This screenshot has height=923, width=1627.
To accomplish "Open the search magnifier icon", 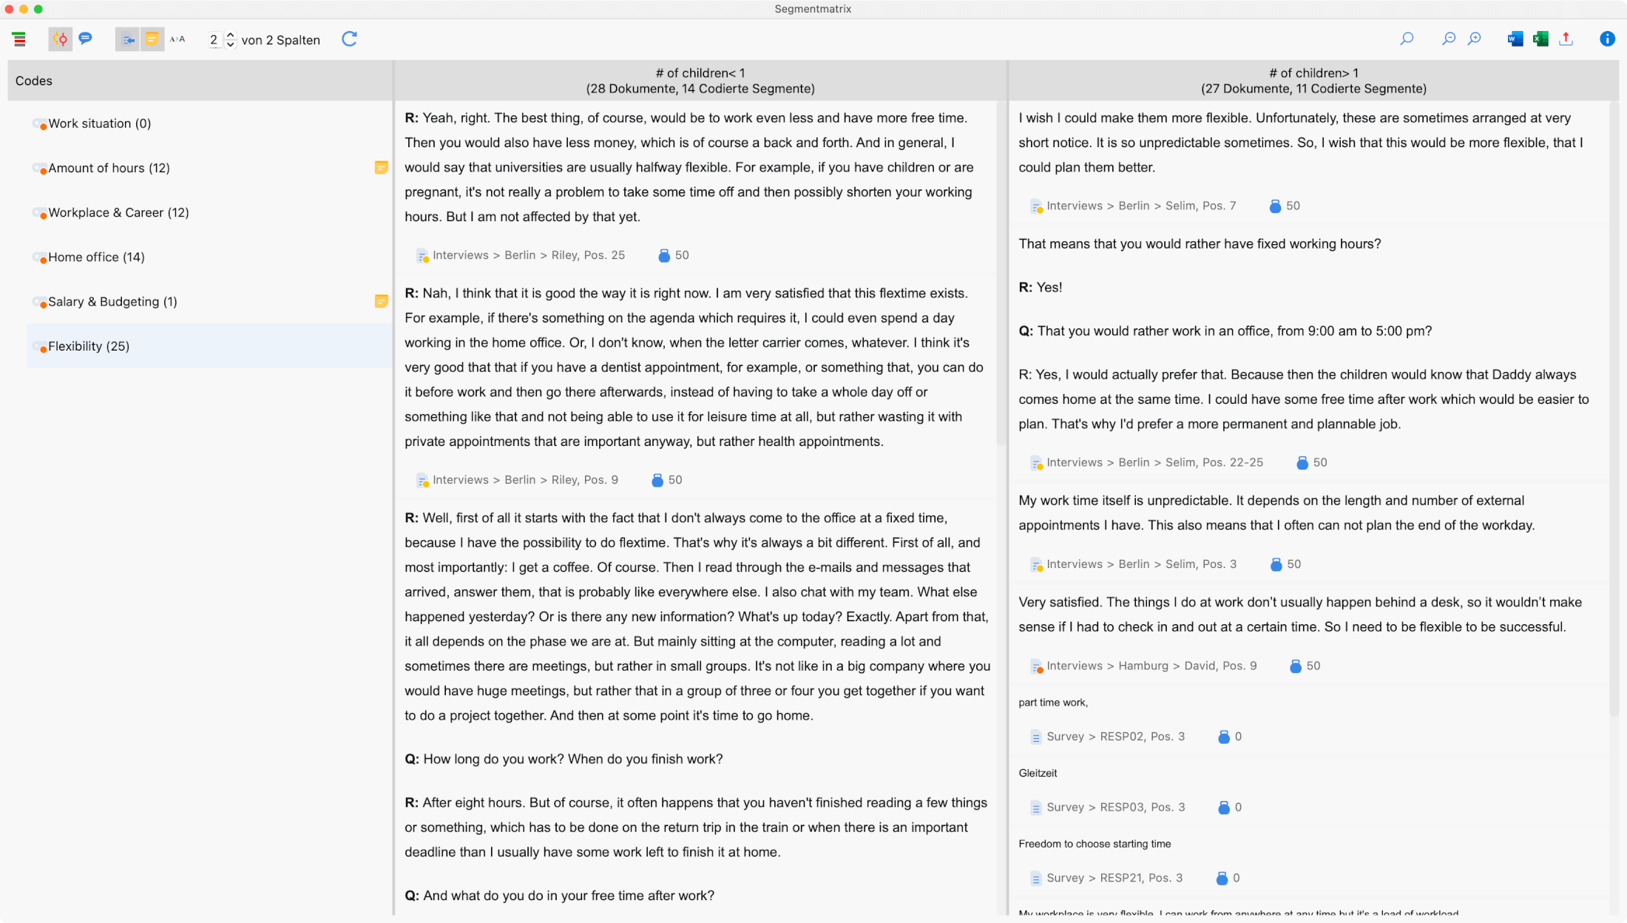I will click(1407, 39).
